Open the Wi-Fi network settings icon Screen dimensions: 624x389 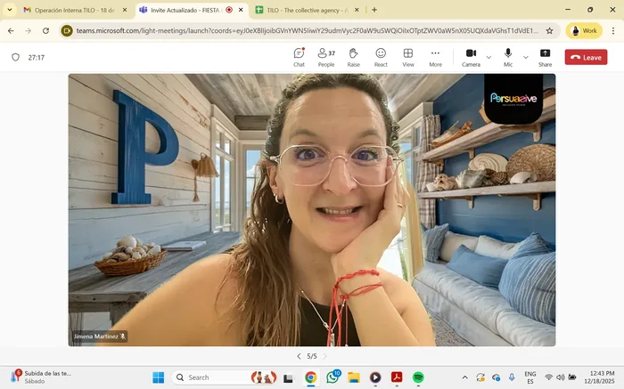[548, 377]
